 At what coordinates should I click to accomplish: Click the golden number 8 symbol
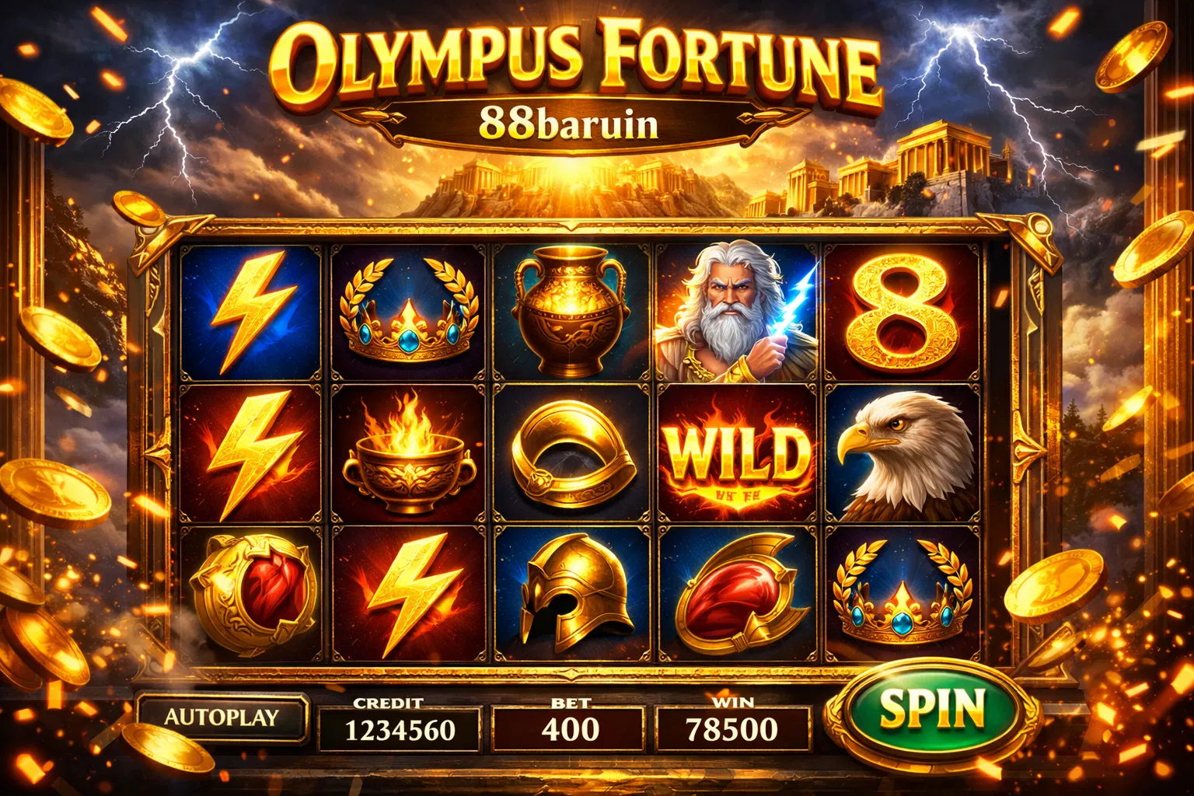902,312
